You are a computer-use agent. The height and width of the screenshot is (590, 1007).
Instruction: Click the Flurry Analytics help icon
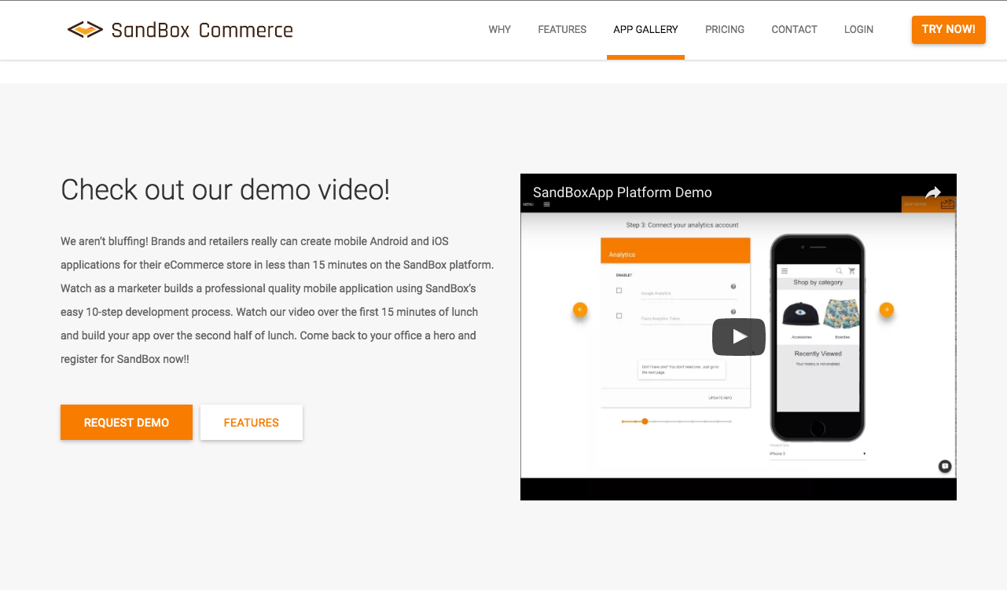pos(733,312)
